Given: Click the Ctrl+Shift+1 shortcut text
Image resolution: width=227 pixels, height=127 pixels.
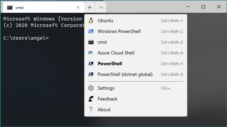Looking at the screenshot, I should (x=172, y=21).
